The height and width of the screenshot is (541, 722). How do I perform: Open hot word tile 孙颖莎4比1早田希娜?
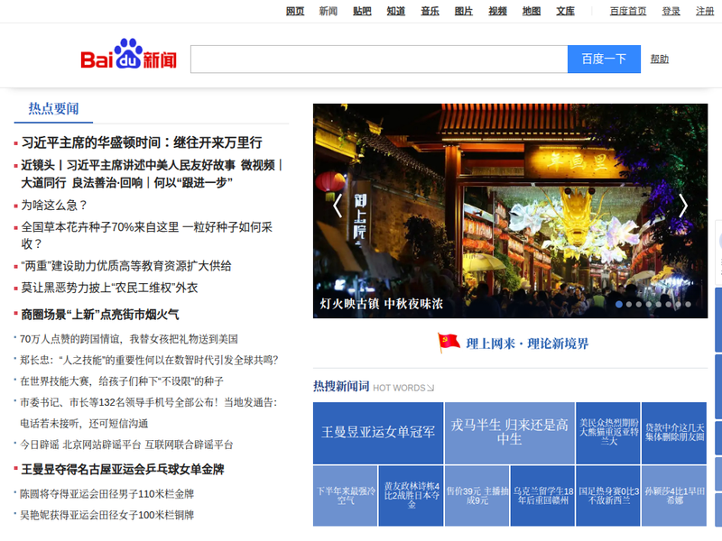(x=674, y=495)
